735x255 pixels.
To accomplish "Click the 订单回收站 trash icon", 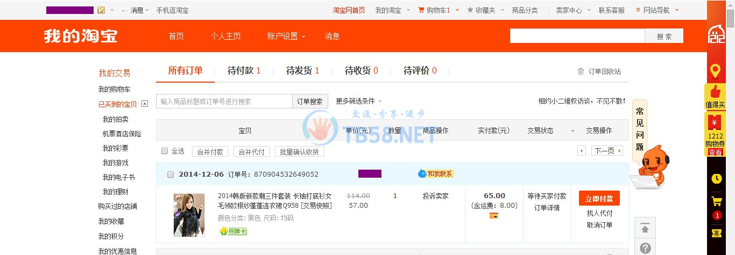I will pos(581,71).
